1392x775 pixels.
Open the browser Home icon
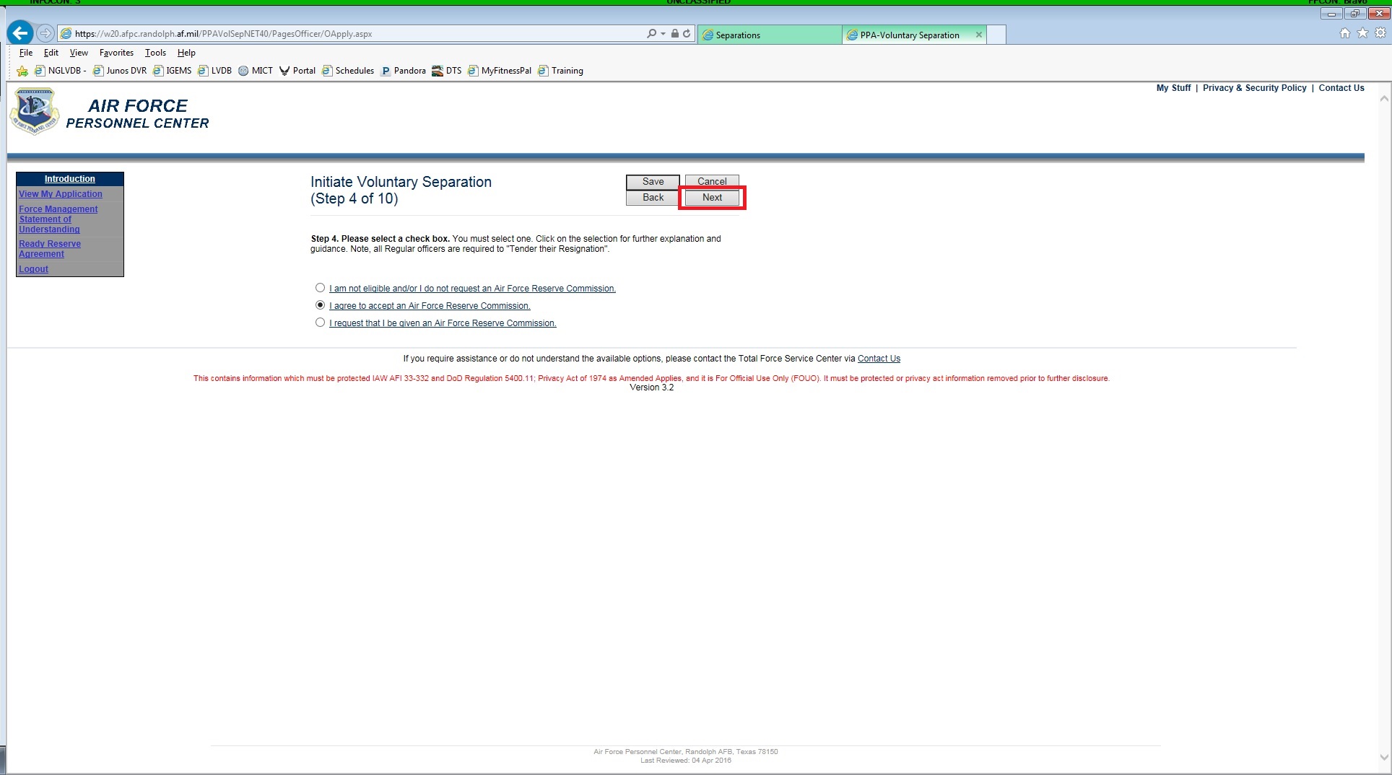tap(1345, 33)
